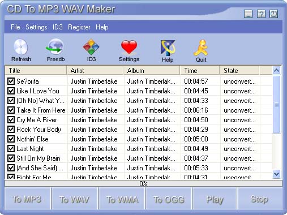Image resolution: width=287 pixels, height=215 pixels.
Task: Toggle the (And She Said) ... checkbox
Action: coord(11,168)
